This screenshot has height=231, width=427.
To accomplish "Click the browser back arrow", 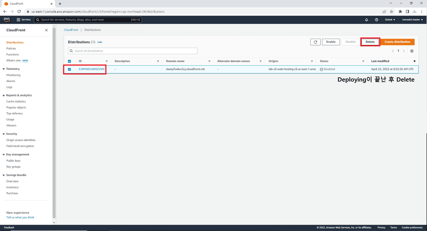I will coord(5,11).
